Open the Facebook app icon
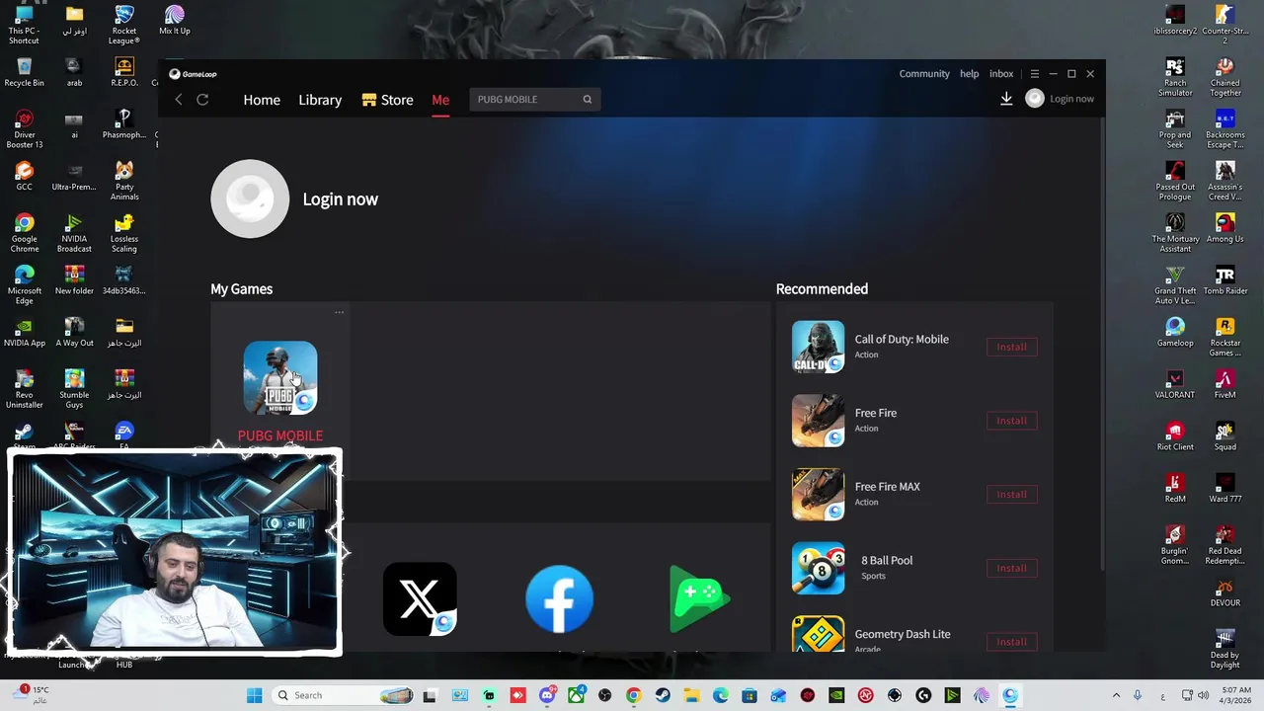The image size is (1264, 711). [x=560, y=598]
